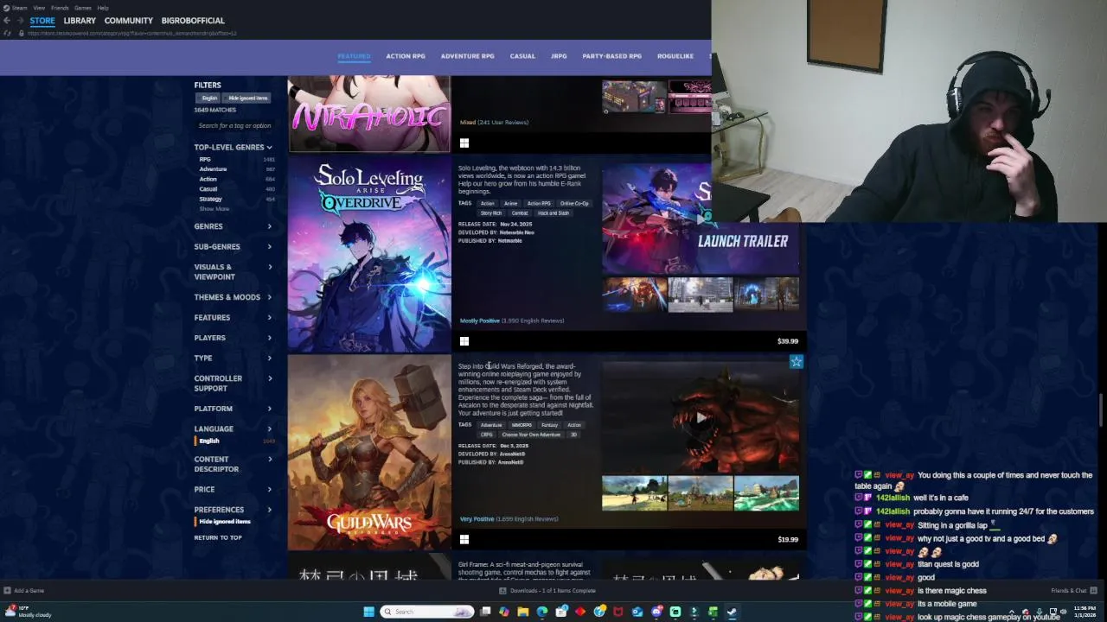Open the Guild Wars Reforged cover art
The height and width of the screenshot is (622, 1107).
click(x=369, y=454)
